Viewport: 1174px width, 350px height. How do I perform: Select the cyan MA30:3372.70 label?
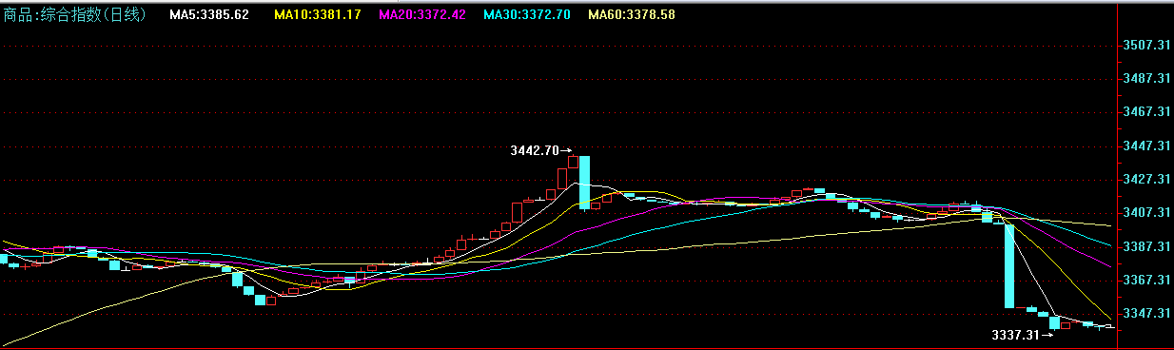click(527, 15)
